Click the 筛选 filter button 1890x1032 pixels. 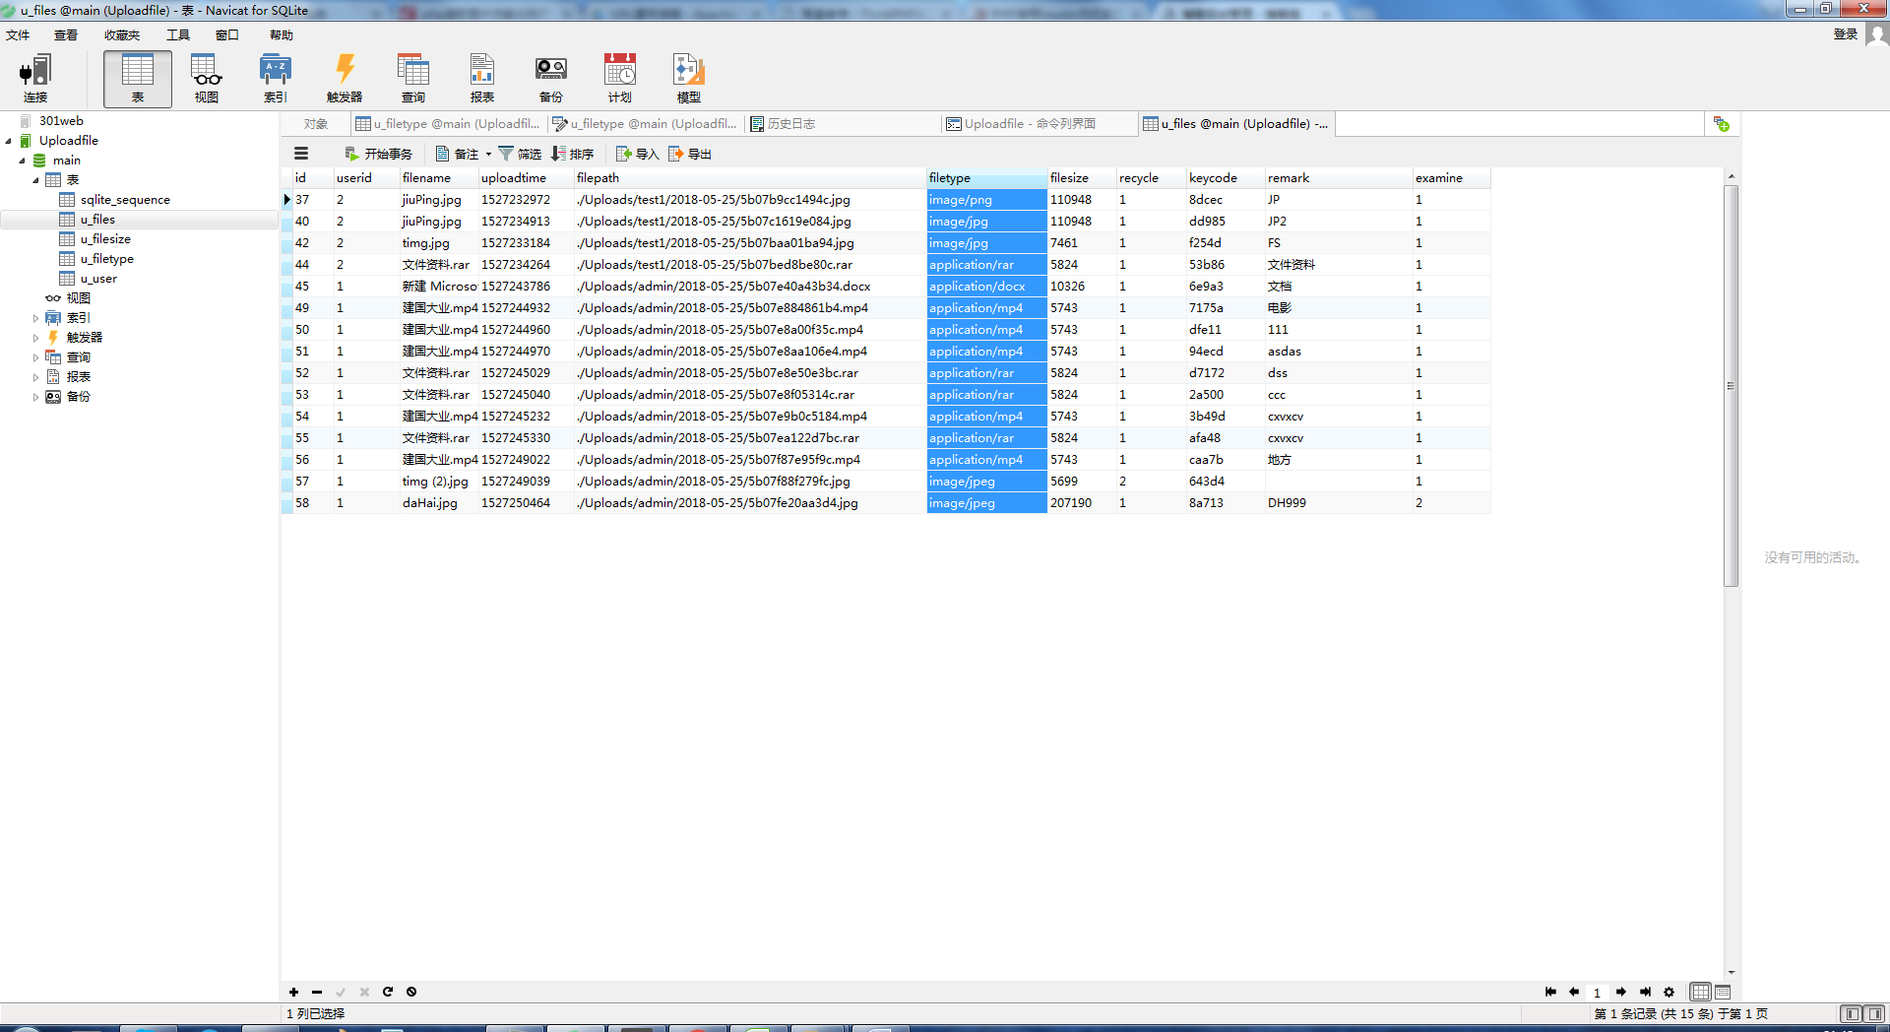coord(520,154)
